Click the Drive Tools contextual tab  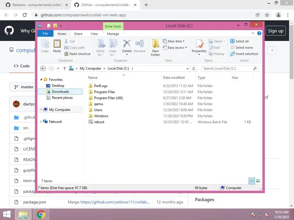click(x=113, y=26)
